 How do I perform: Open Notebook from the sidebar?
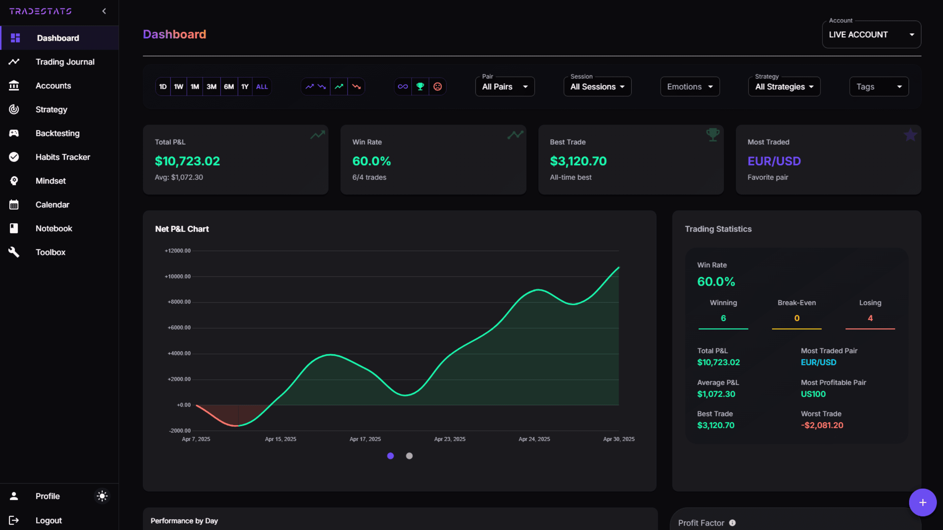[60, 228]
